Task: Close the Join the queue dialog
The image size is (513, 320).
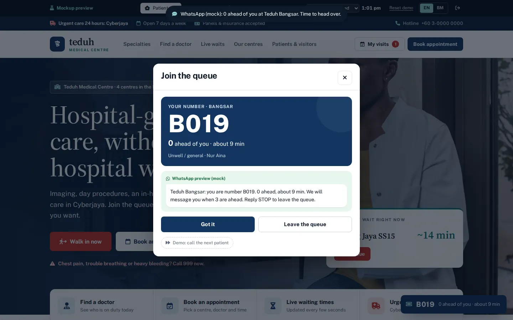Action: point(345,78)
